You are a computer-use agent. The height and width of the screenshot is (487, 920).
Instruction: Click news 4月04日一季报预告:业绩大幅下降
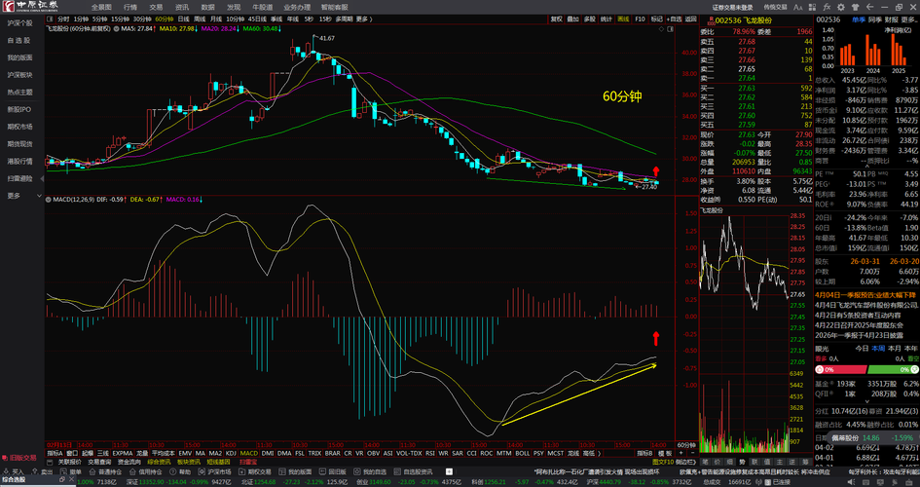tap(866, 295)
